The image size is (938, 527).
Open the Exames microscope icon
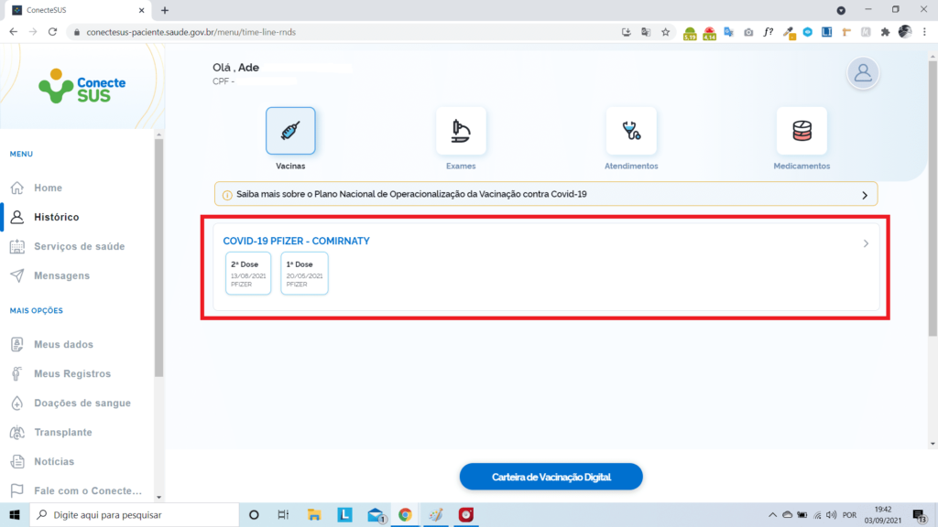[461, 131]
